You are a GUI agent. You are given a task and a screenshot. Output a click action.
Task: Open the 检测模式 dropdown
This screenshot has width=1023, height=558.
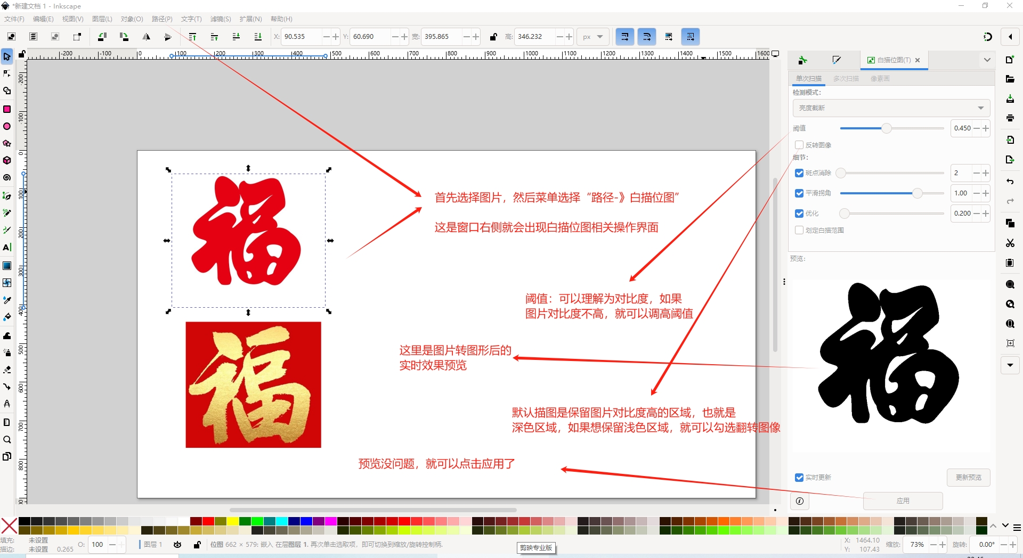tap(891, 108)
